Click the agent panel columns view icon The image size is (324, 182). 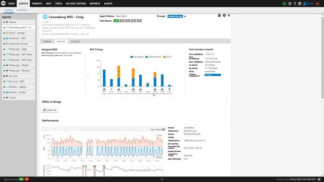219,16
